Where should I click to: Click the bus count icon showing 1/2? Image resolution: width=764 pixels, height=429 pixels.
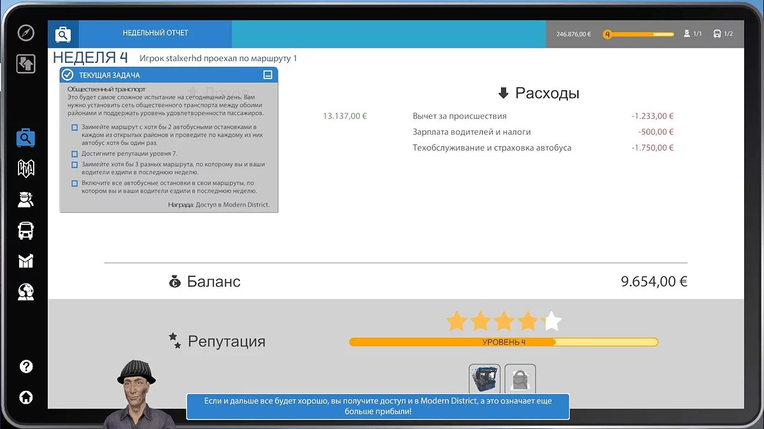(x=717, y=34)
